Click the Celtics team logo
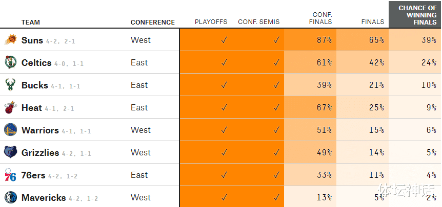This screenshot has width=442, height=207. (x=10, y=62)
